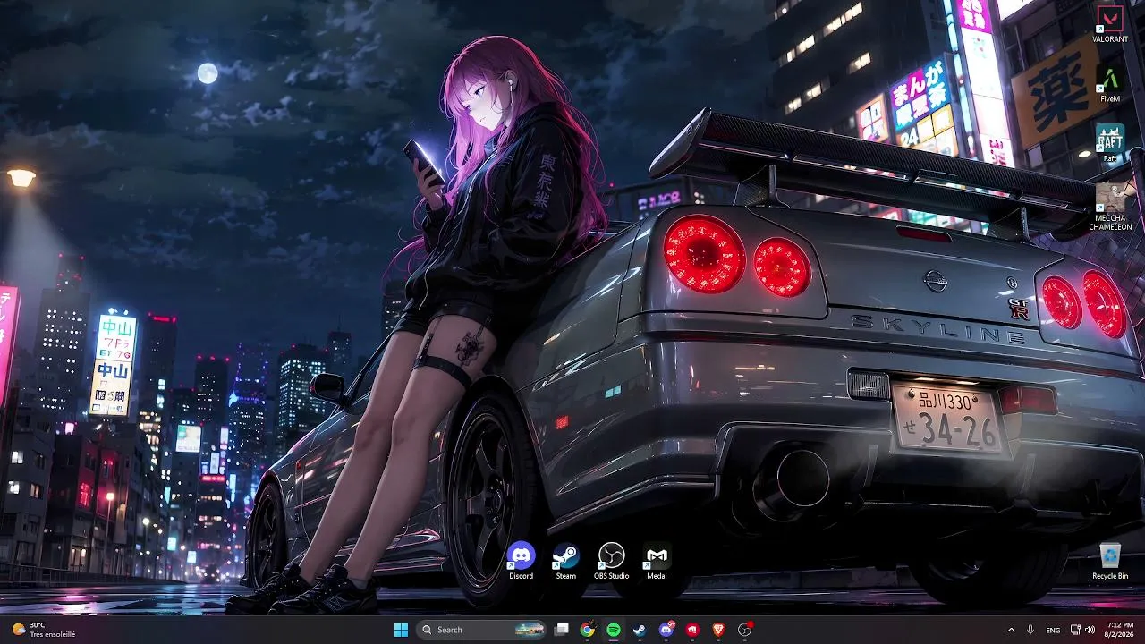
Task: Switch to Spotify in the taskbar
Action: pos(614,630)
